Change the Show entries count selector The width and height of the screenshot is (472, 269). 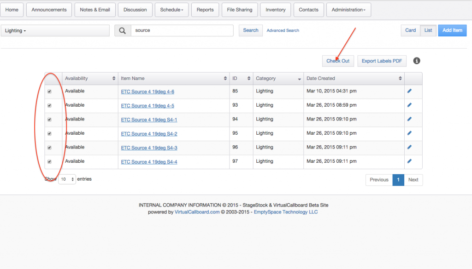(67, 179)
